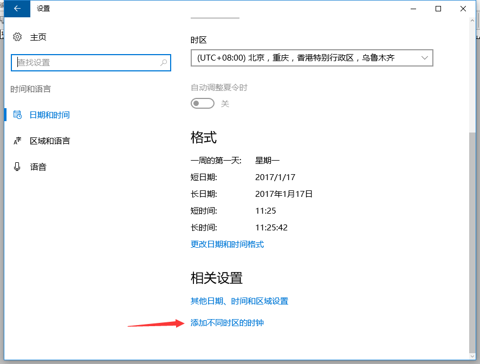Screen dimensions: 480x364
Task: Click the 添加不同时区的时钟 link
Action: point(226,321)
